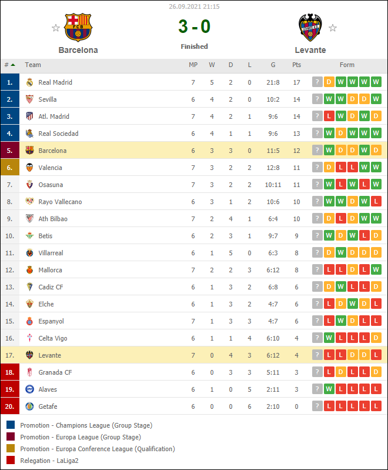Click the Valencia club badge
388x470 pixels.
pyautogui.click(x=30, y=168)
